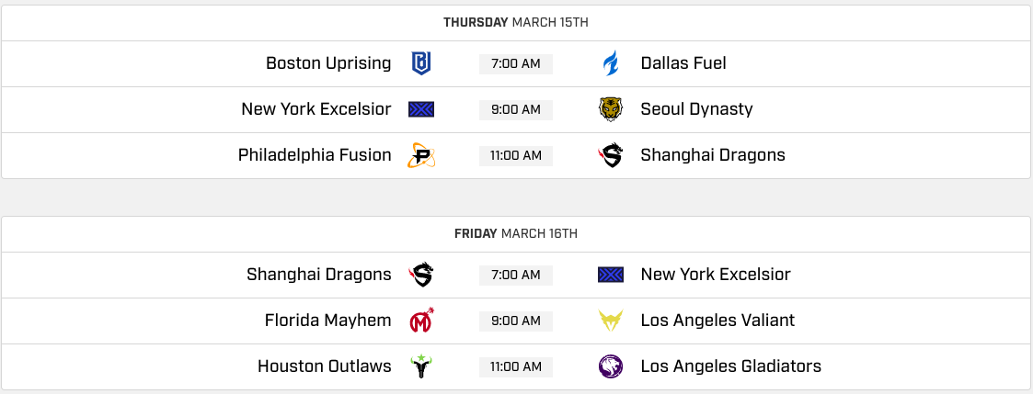Select the 11:00 AM Houston Outlaws match time
Viewport: 1033px width, 394px height.
tap(515, 366)
